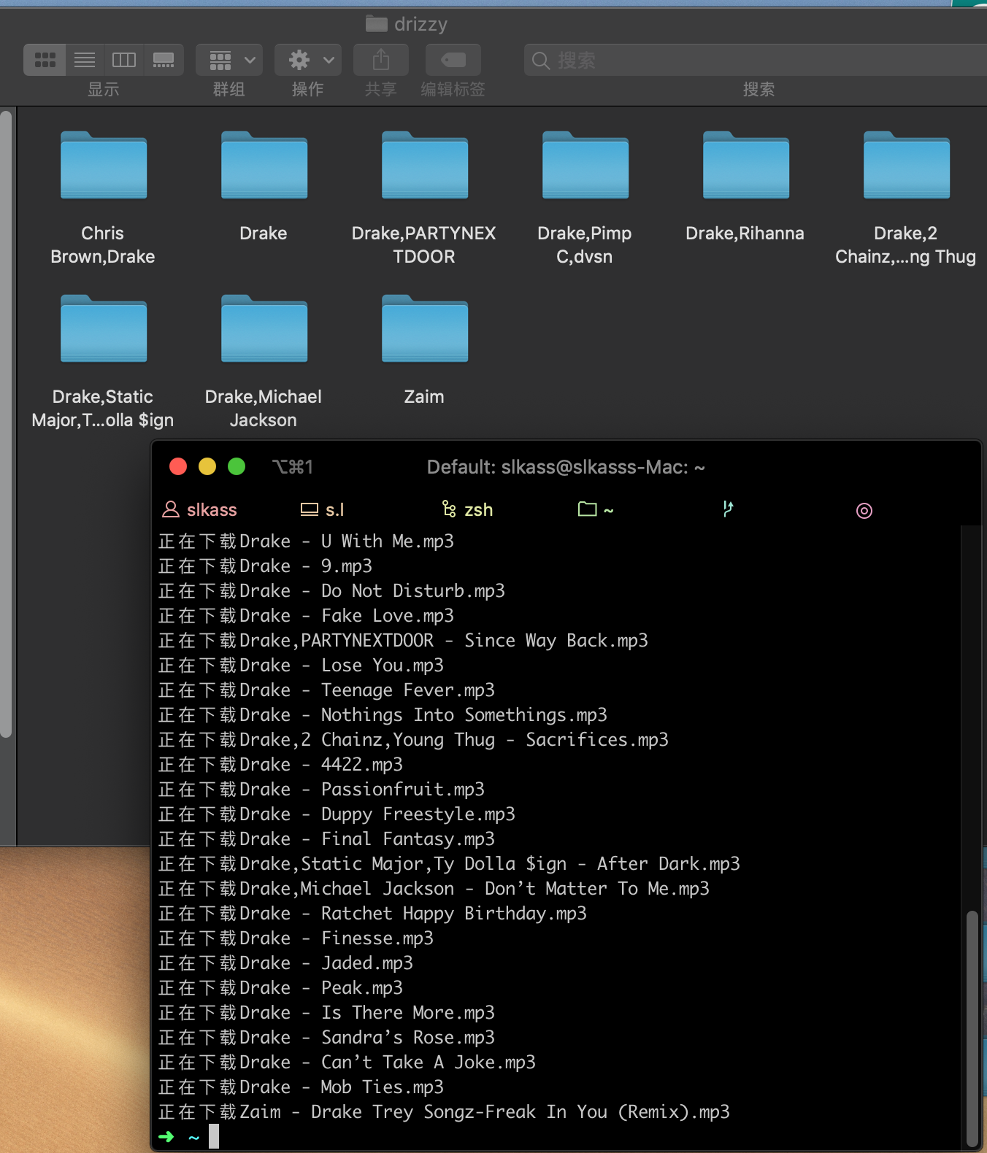Maximize the terminal with green button
The image size is (987, 1153).
[x=237, y=466]
